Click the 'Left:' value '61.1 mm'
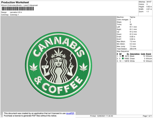 point(133,27)
